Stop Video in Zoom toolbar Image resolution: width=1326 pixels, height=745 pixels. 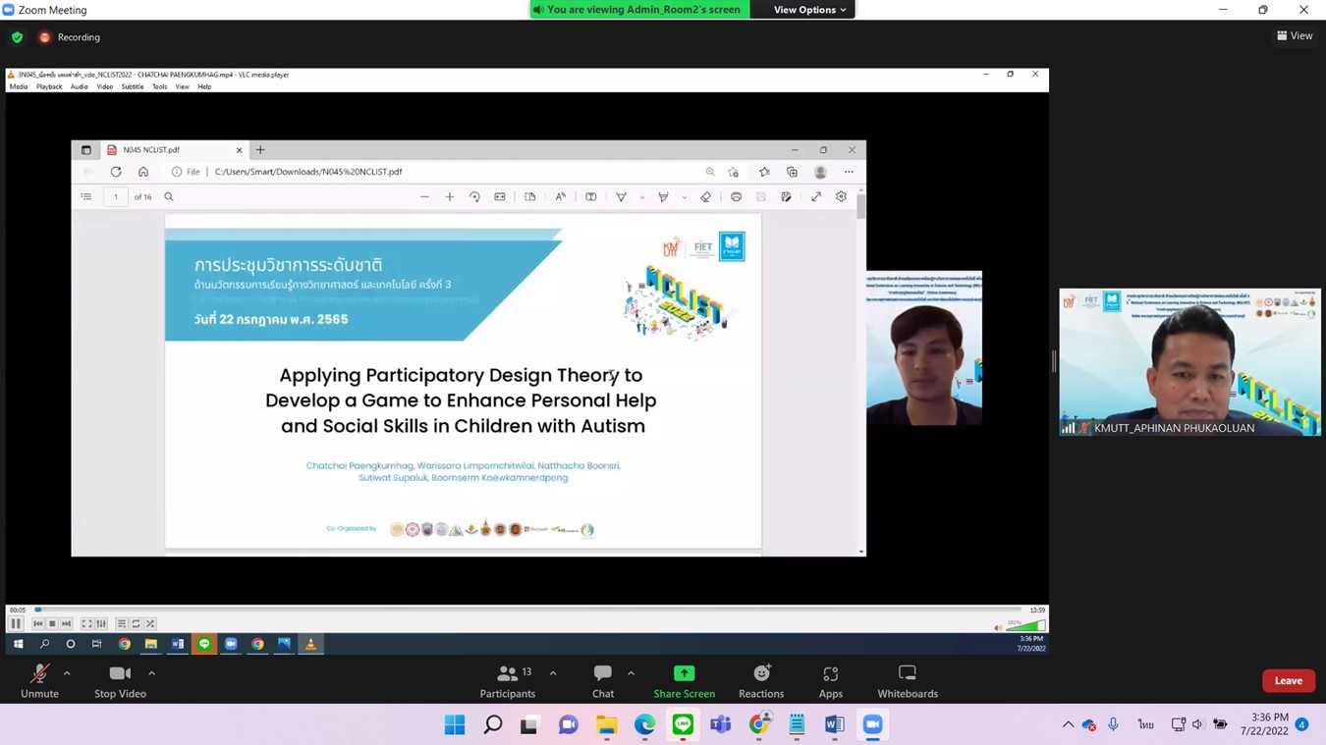120,680
